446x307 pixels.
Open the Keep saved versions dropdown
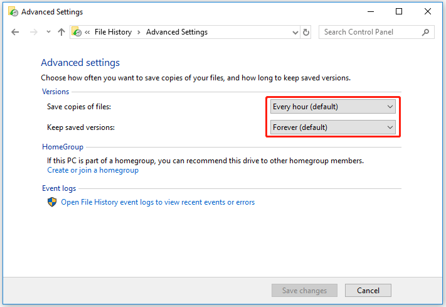[x=333, y=127]
